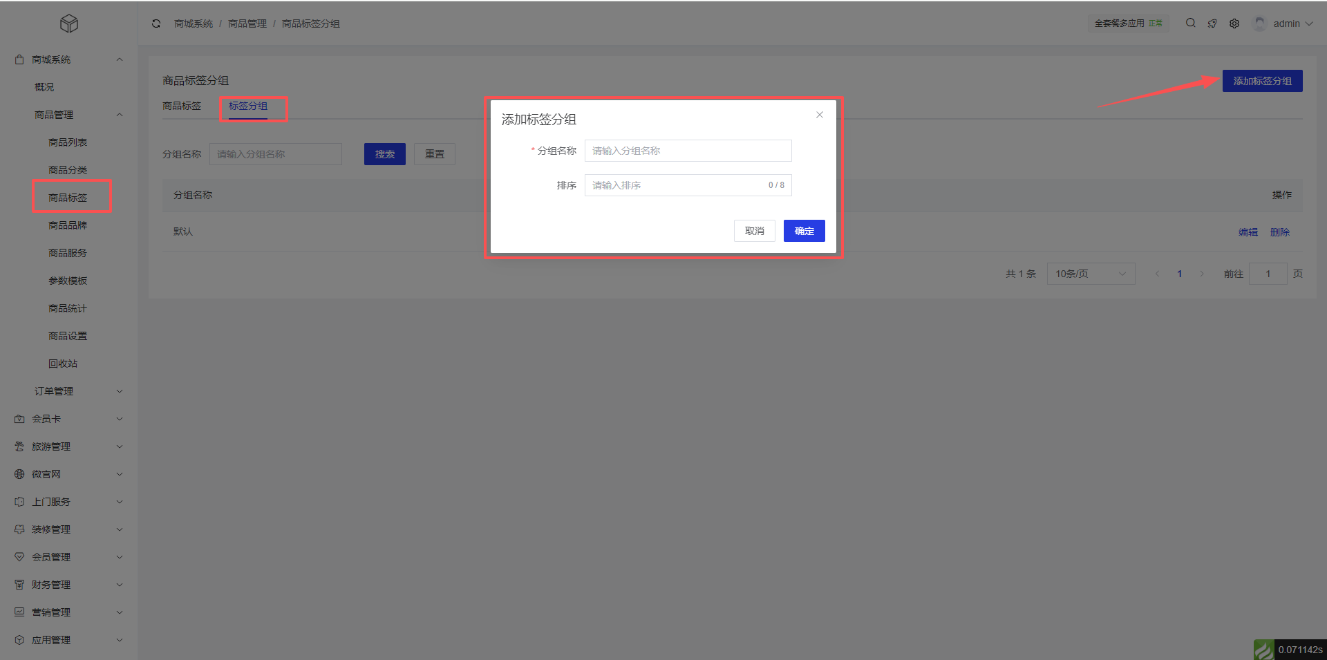Image resolution: width=1327 pixels, height=660 pixels.
Task: Delete the 默认 group via 删除
Action: coord(1280,232)
